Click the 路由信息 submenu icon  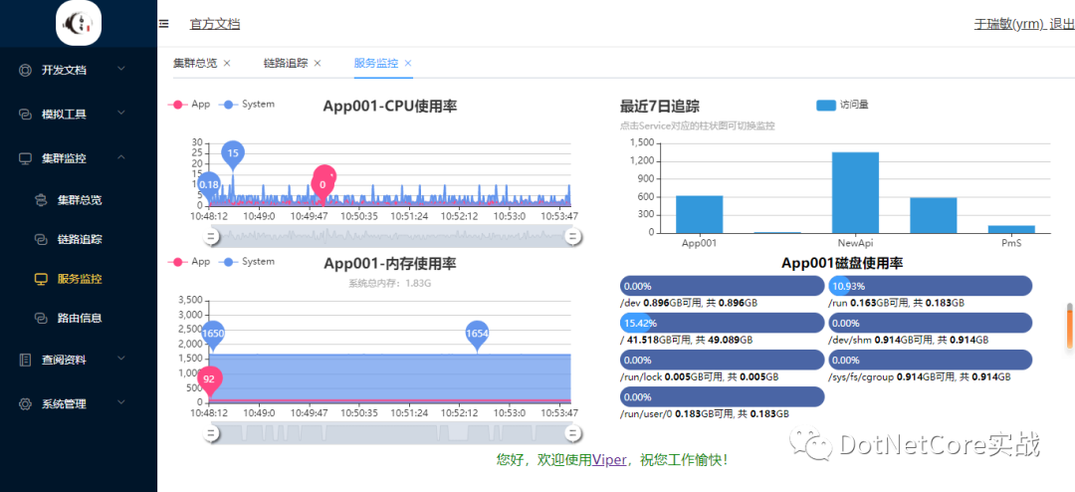[41, 319]
